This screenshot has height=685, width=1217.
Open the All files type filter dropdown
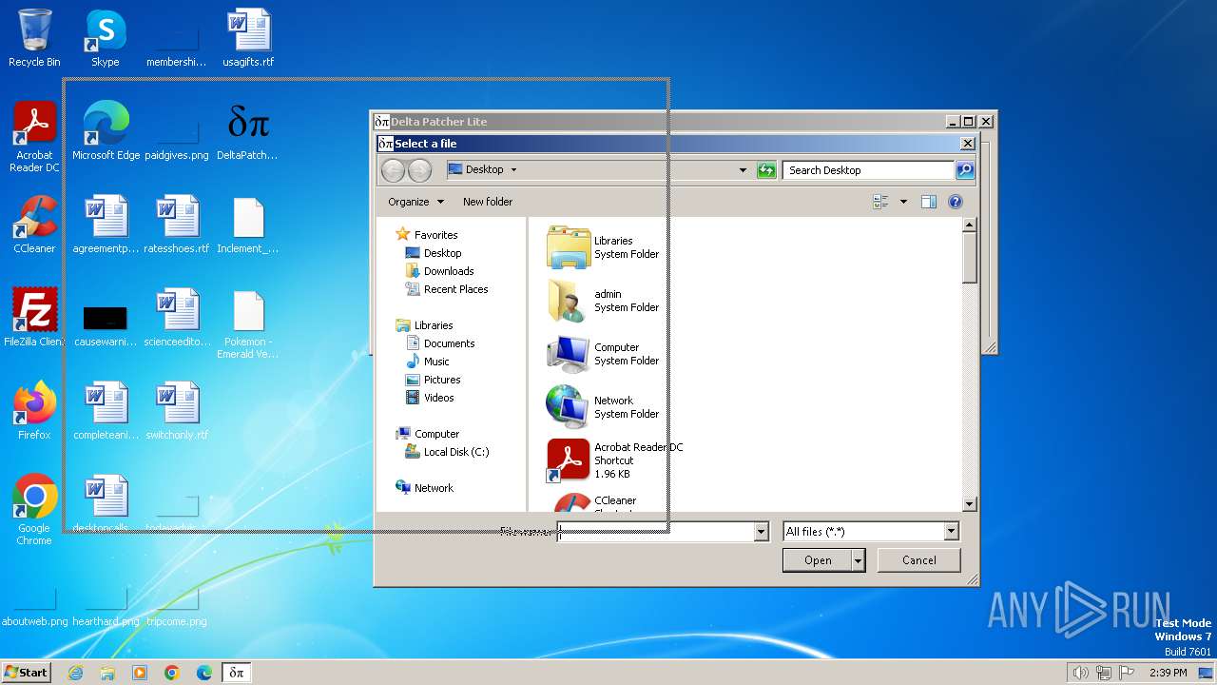pyautogui.click(x=951, y=532)
